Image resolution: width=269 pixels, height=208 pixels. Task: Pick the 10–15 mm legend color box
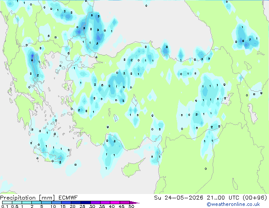pyautogui.click(x=56, y=202)
